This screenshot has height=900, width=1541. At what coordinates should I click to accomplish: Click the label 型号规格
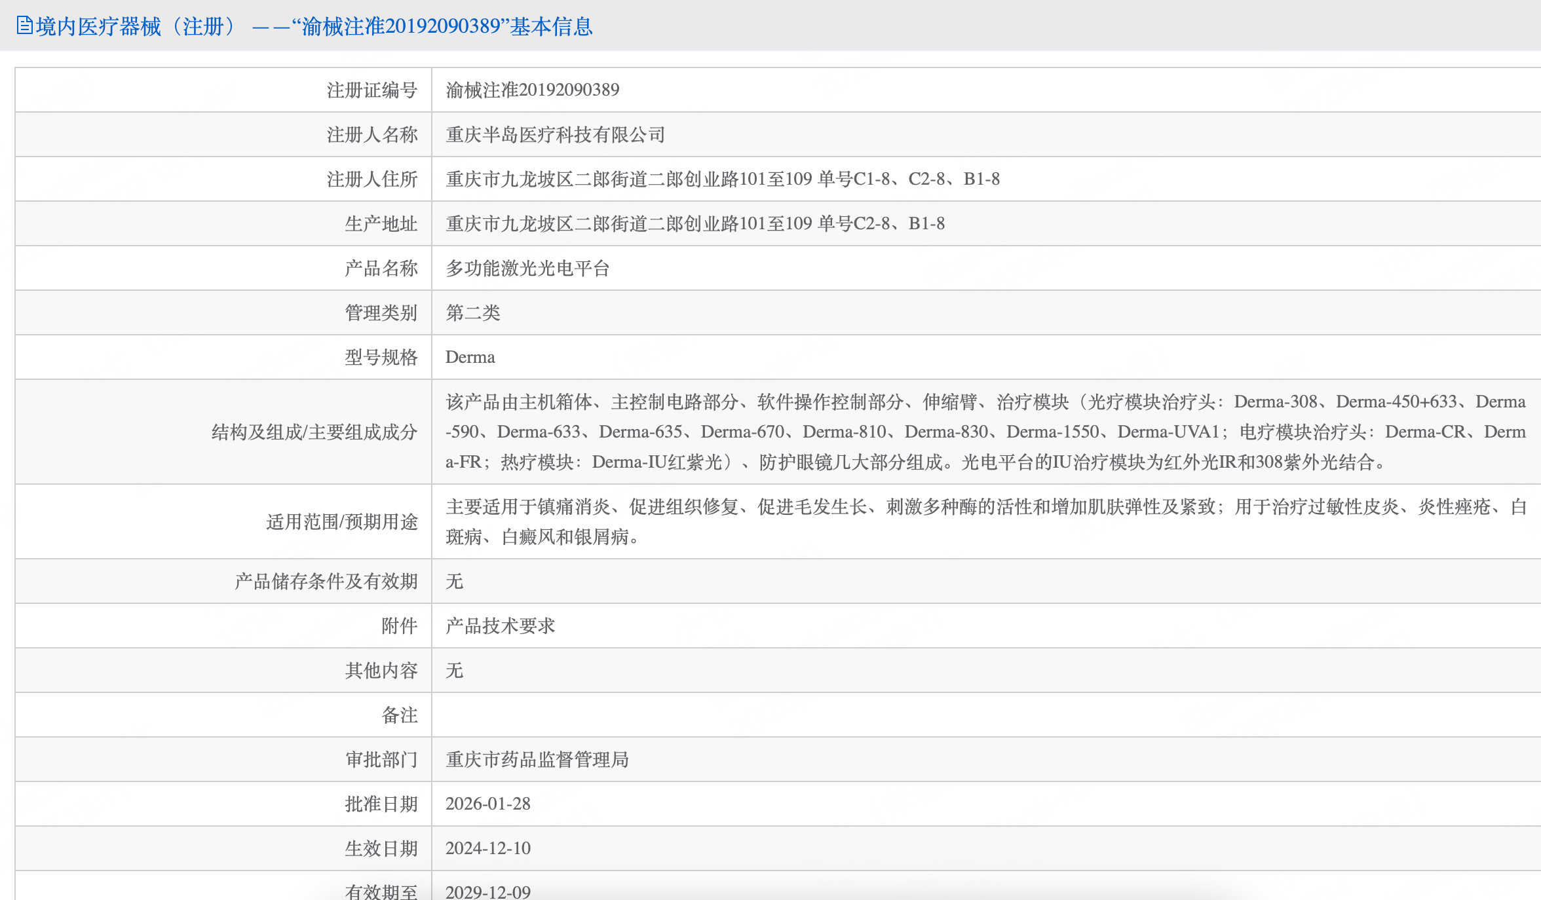pyautogui.click(x=381, y=357)
